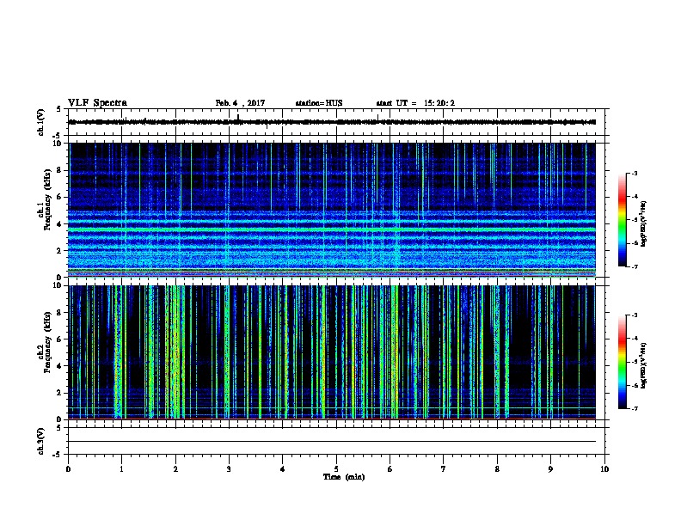The height and width of the screenshot is (526, 681).
Task: Click the "-7" tick on ch.2 colorbar
Action: (634, 408)
